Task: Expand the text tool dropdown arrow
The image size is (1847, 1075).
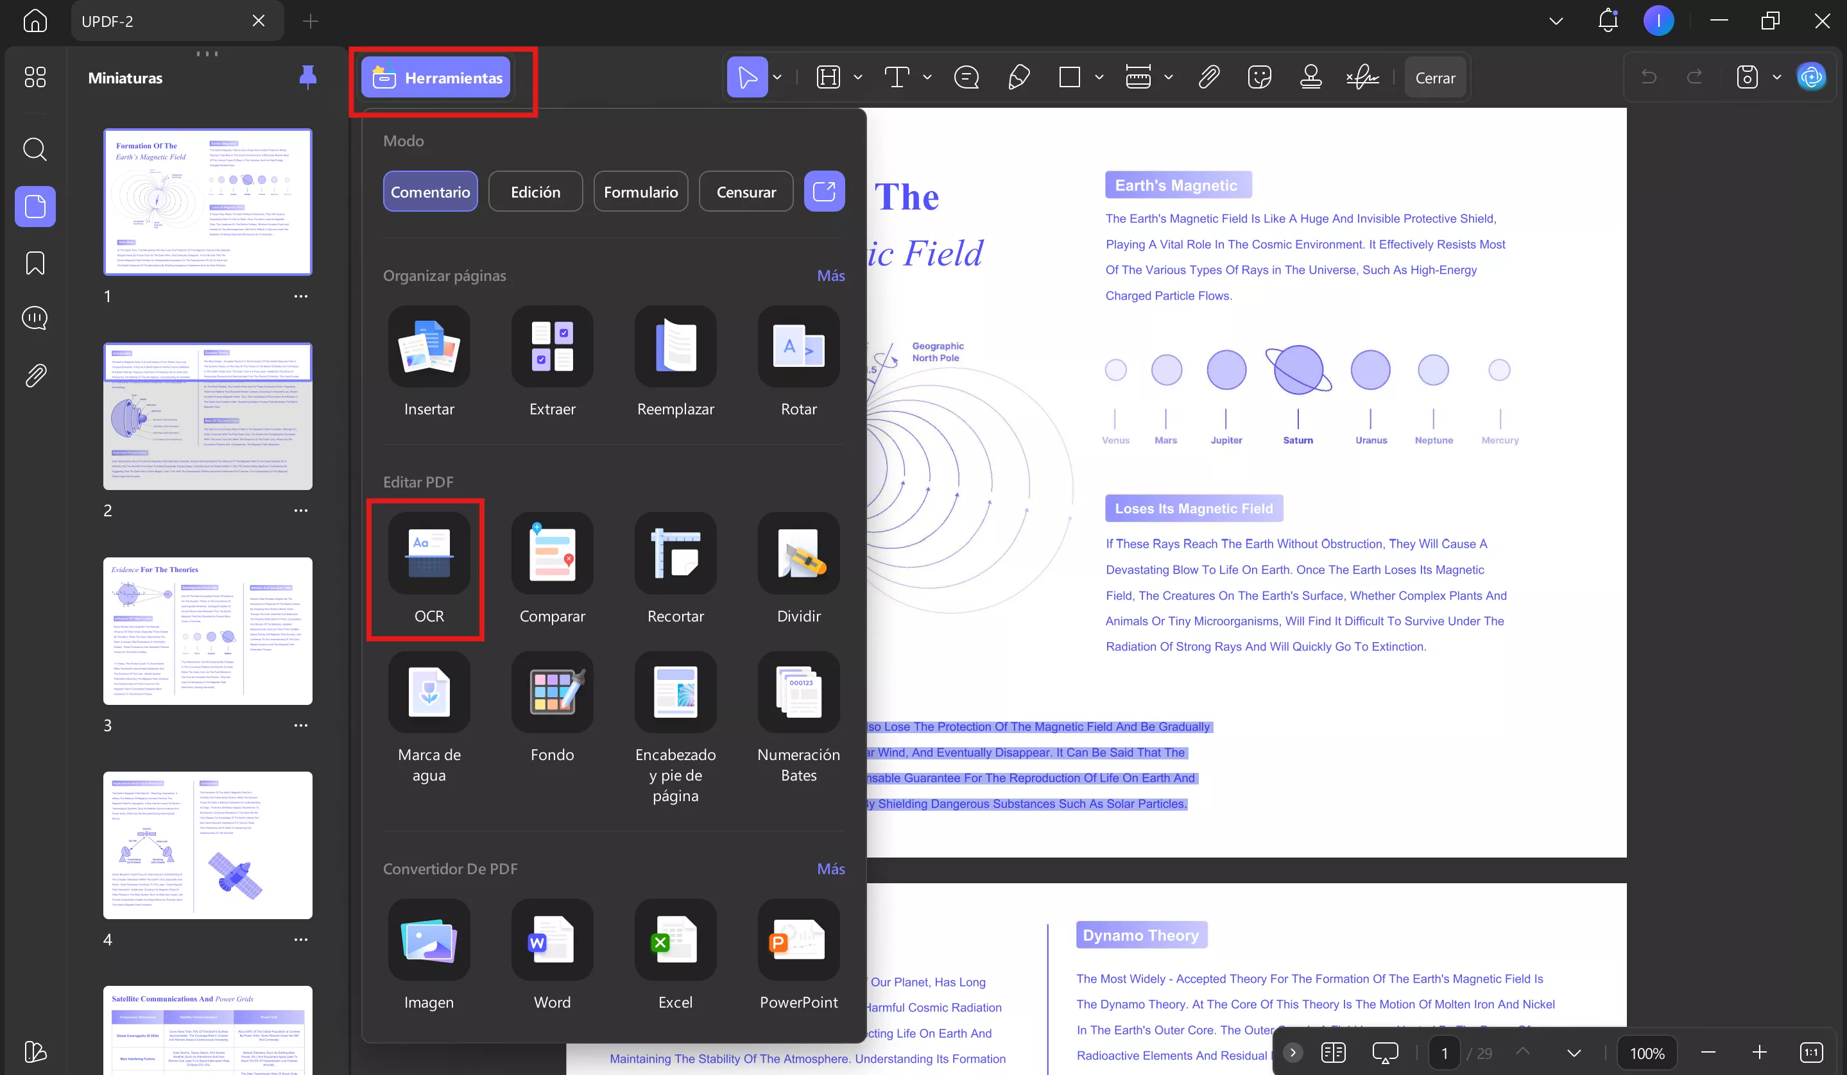Action: [927, 77]
